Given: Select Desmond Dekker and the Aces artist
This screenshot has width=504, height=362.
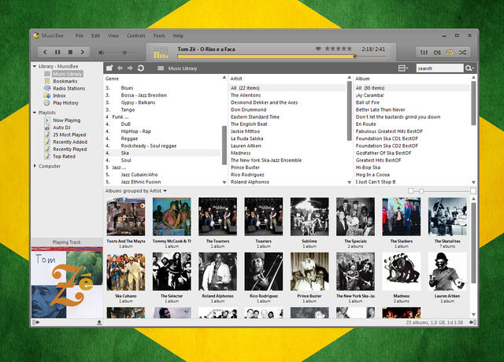Looking at the screenshot, I should 265,102.
